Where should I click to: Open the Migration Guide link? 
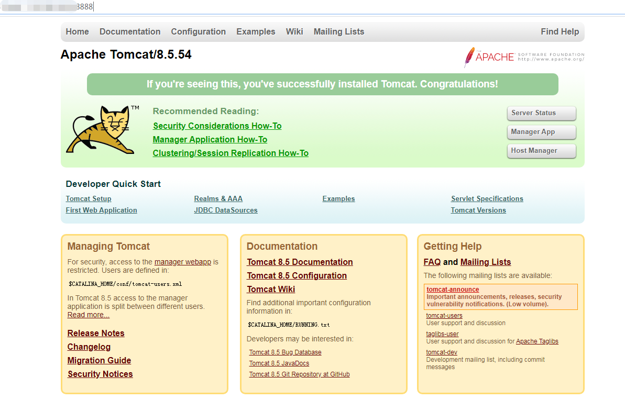(x=99, y=360)
